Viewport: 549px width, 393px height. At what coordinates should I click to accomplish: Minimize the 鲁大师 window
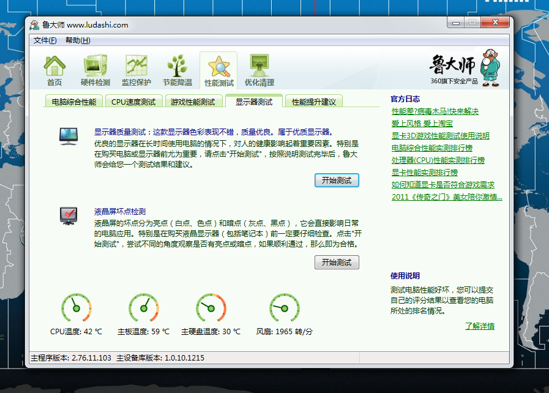tap(456, 23)
